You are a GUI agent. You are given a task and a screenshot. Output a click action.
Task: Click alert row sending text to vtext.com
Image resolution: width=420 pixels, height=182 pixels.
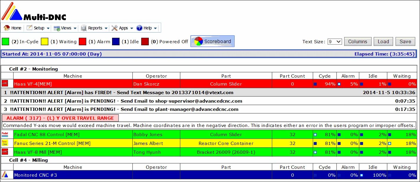coord(210,92)
